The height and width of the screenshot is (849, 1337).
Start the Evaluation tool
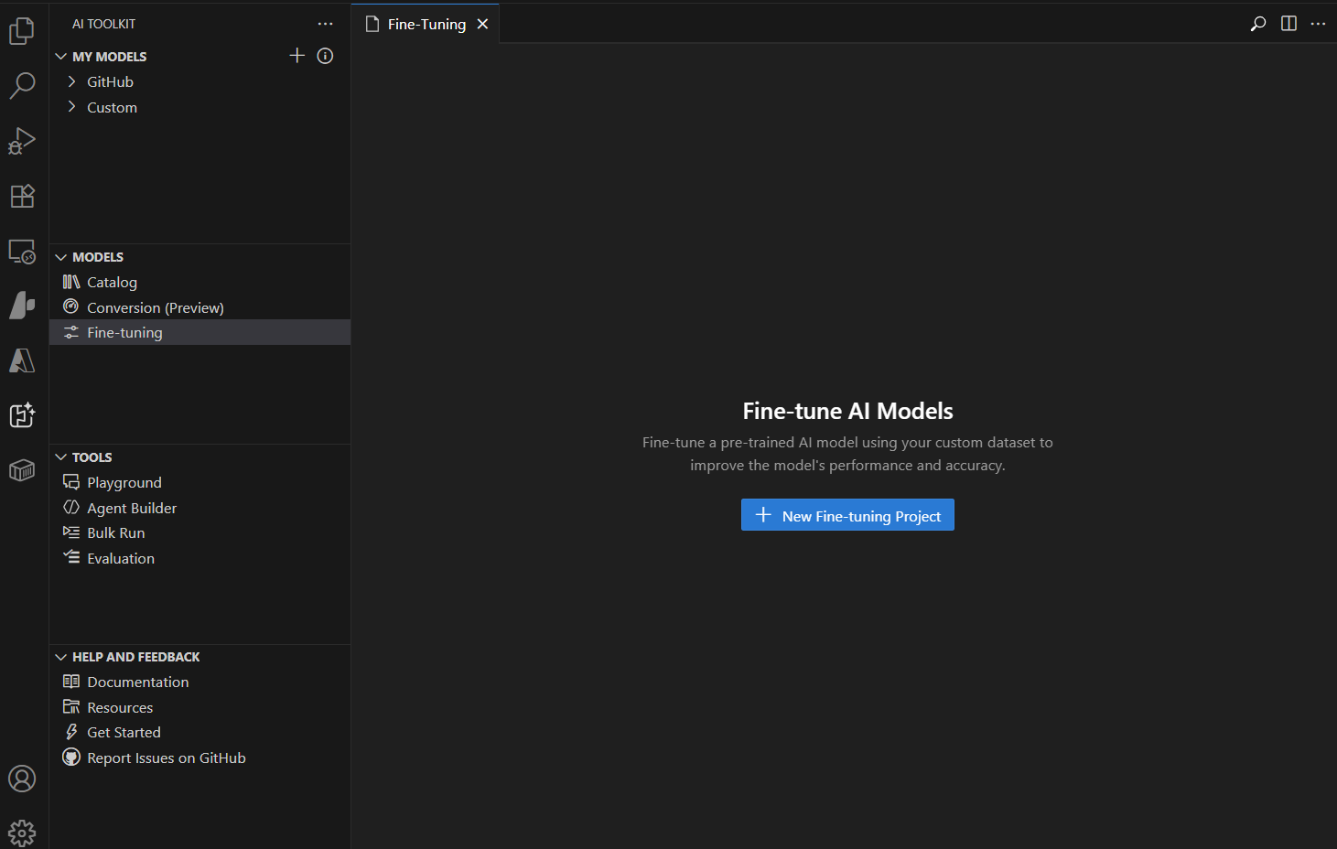pyautogui.click(x=120, y=558)
